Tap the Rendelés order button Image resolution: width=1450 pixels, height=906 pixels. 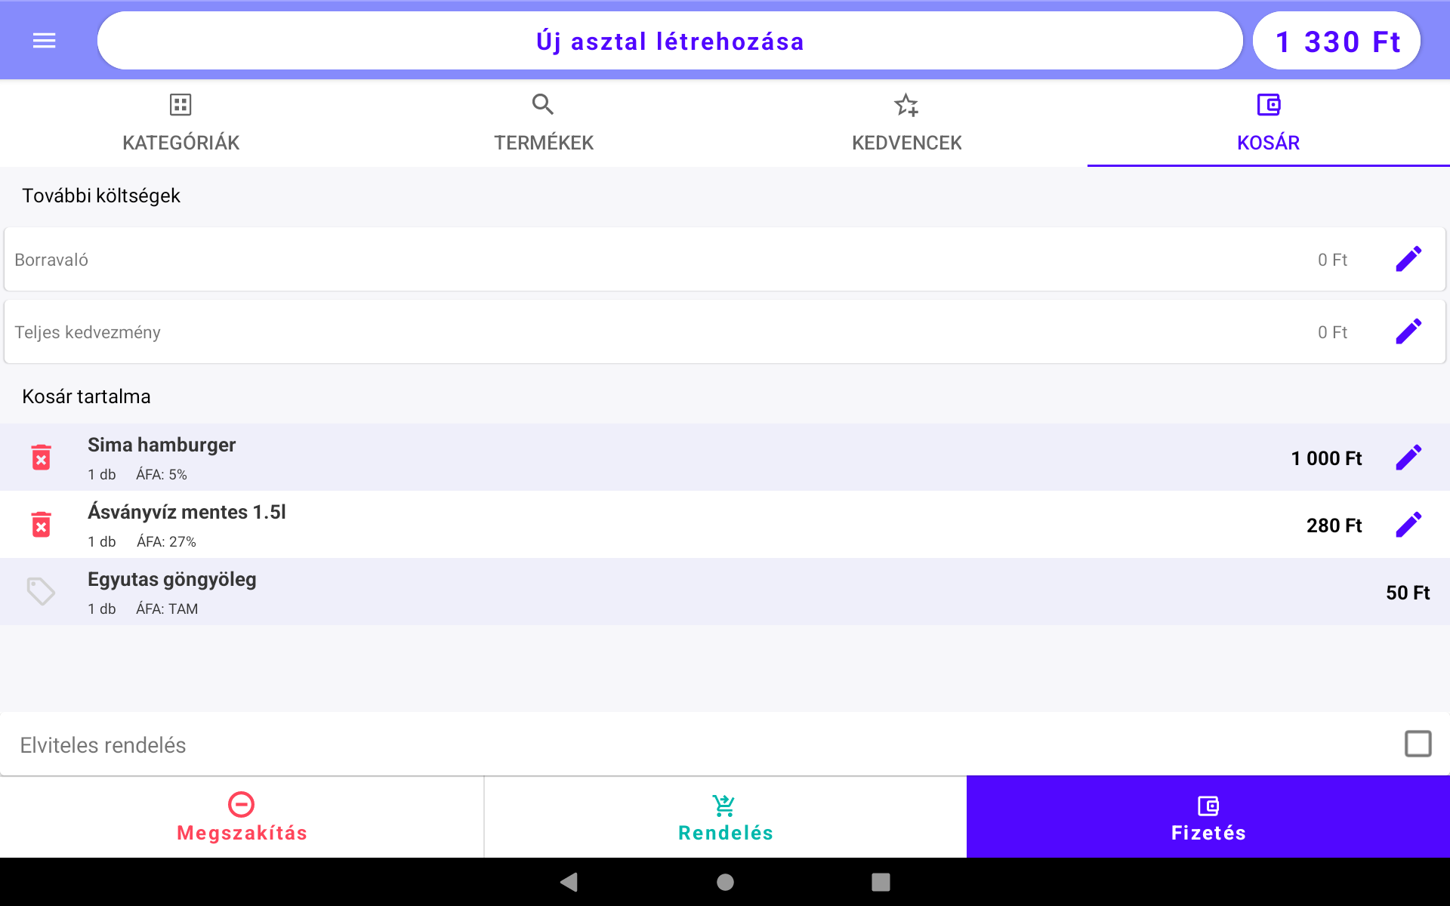pyautogui.click(x=725, y=818)
